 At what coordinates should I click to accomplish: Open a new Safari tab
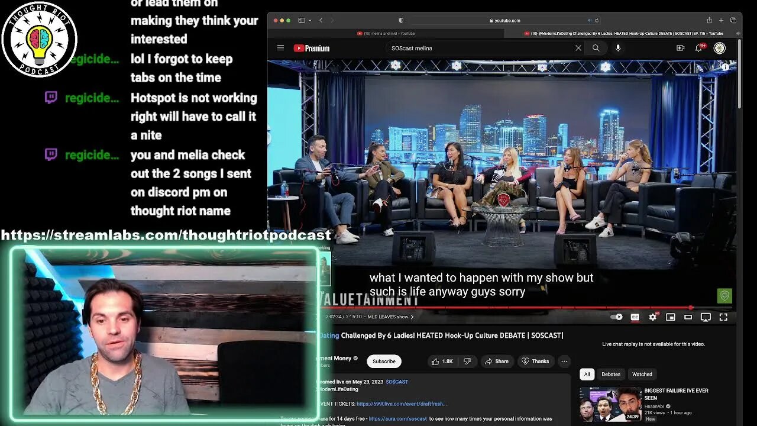click(x=721, y=20)
